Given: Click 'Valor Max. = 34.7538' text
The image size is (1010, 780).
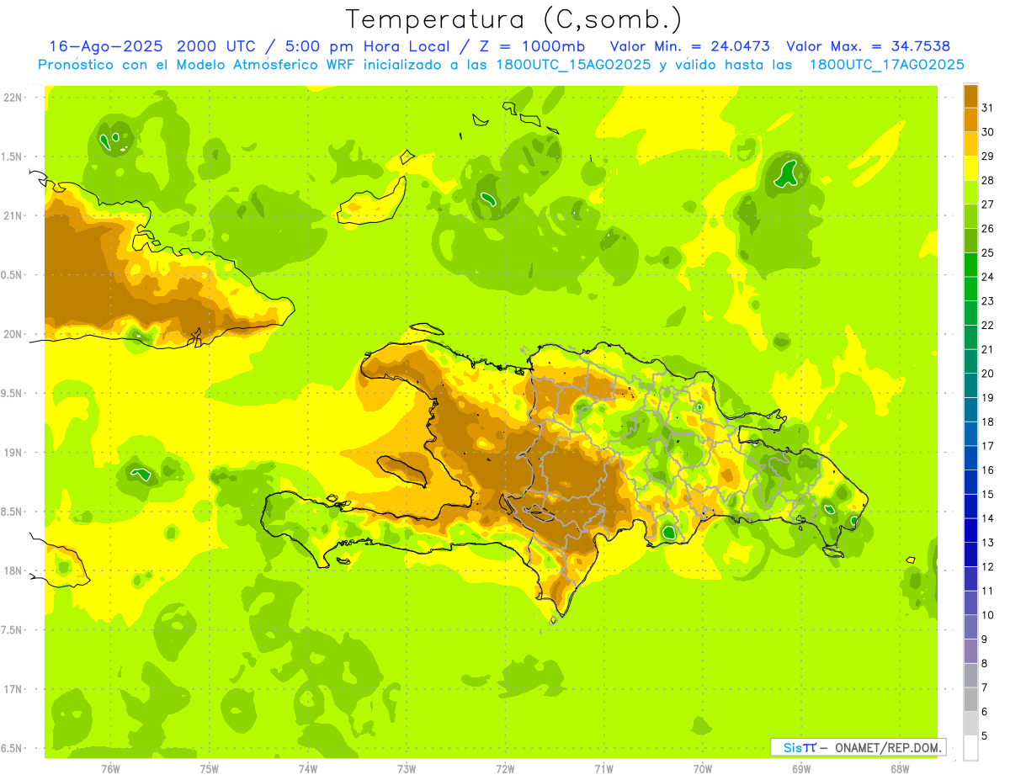Looking at the screenshot, I should (868, 46).
